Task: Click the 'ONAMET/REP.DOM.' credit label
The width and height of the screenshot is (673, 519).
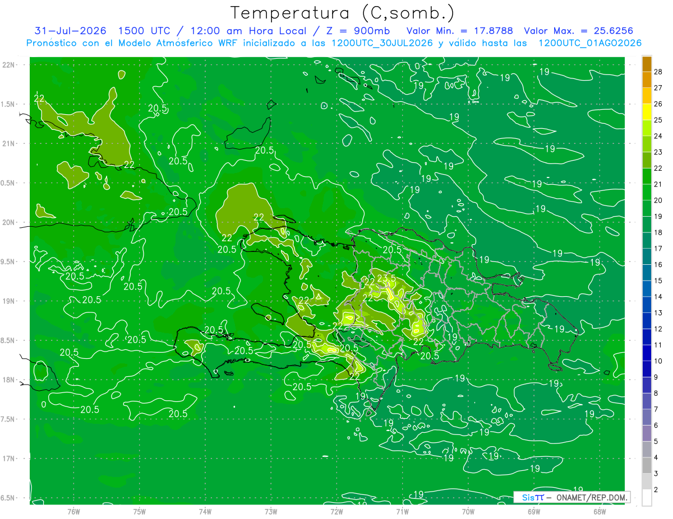Action: point(592,497)
